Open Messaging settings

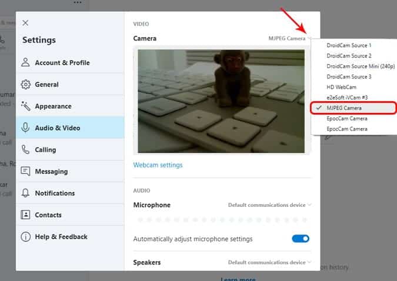70,172
